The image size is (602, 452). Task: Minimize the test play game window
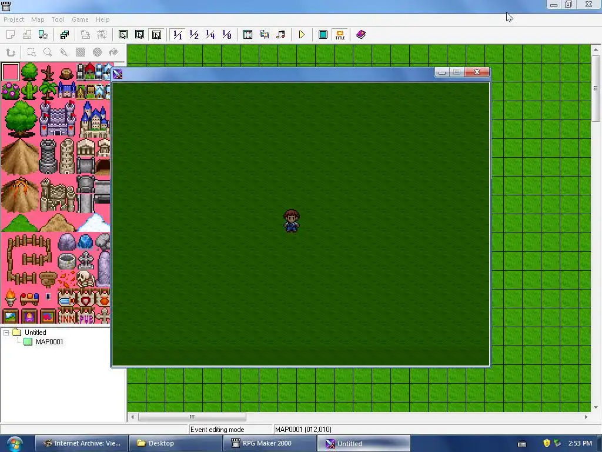442,72
